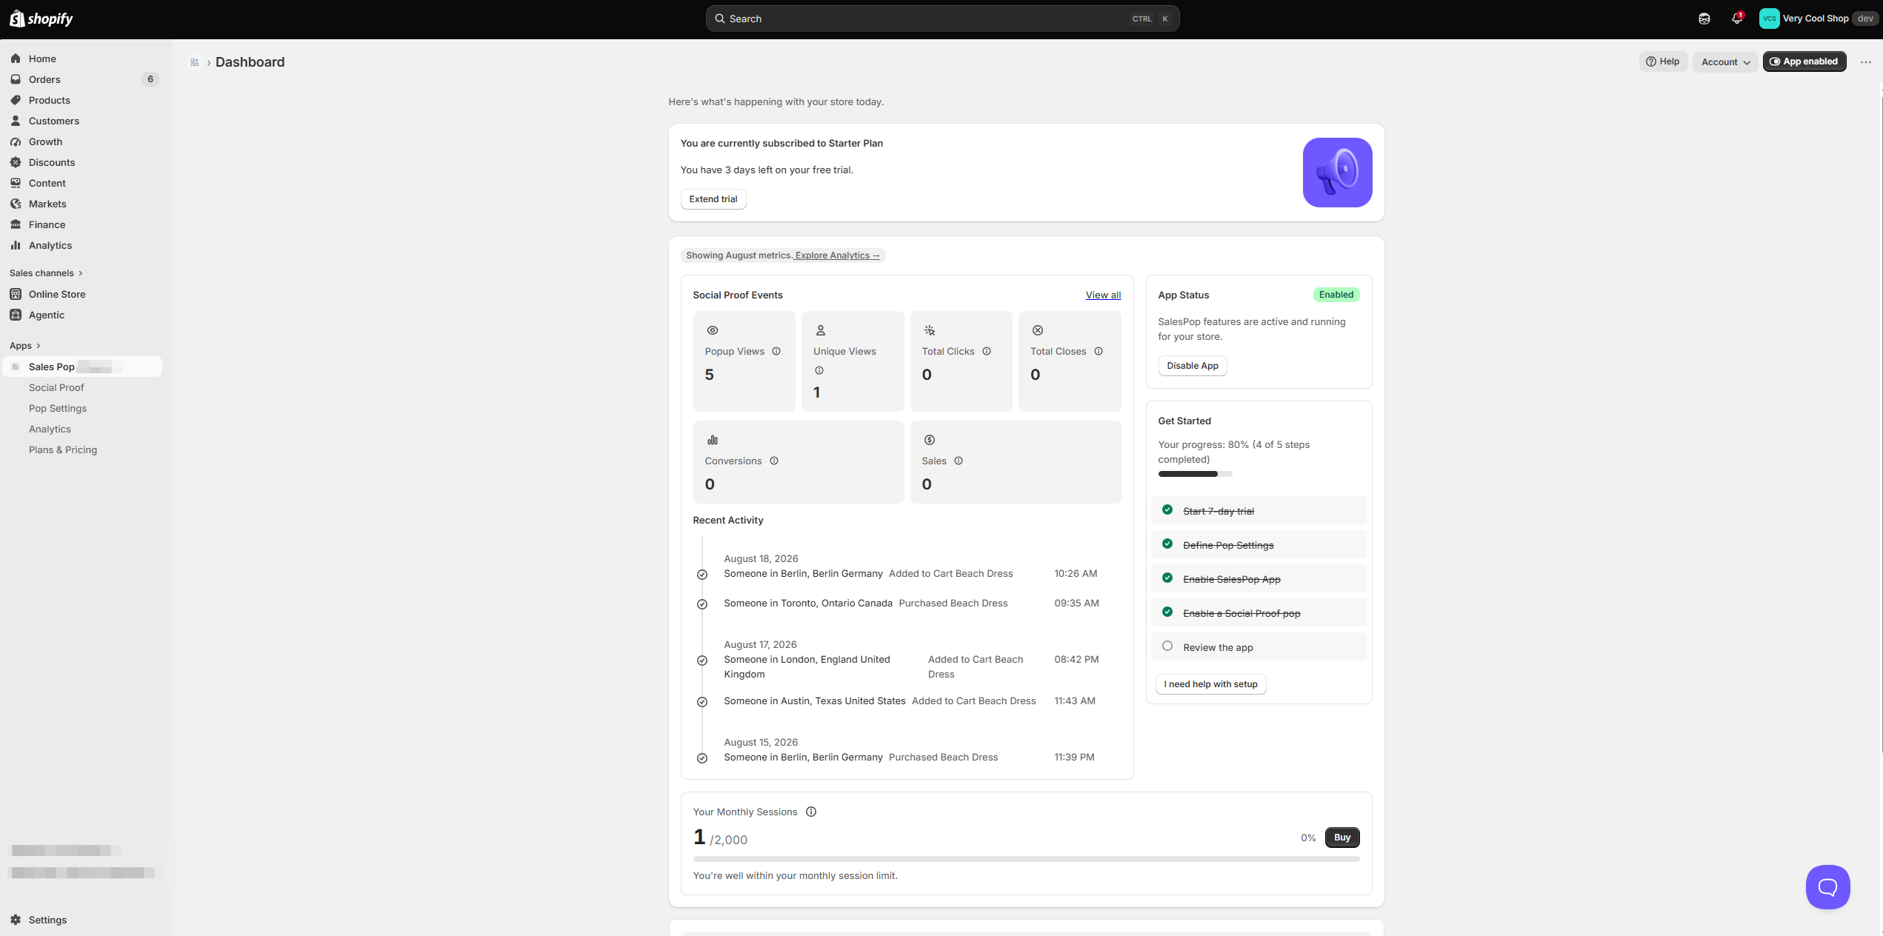Open the notifications bell icon
This screenshot has height=936, width=1883.
[x=1737, y=19]
